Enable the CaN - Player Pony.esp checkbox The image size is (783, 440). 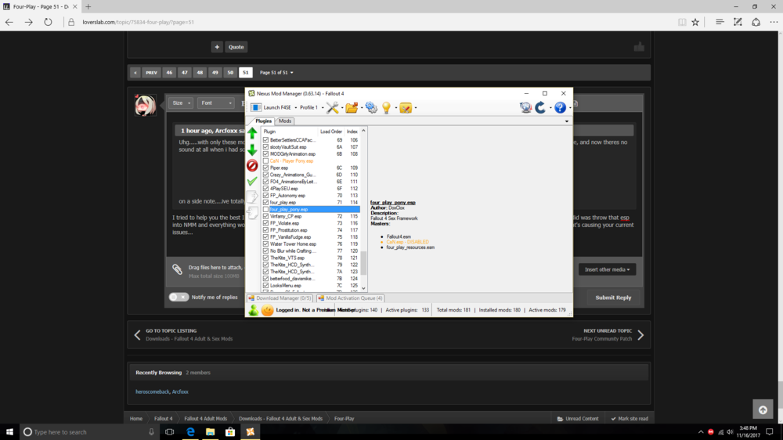[x=265, y=160]
